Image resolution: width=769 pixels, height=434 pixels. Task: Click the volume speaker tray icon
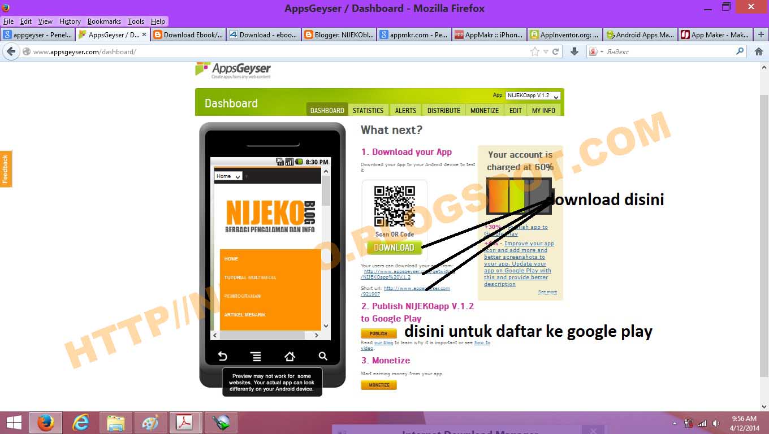pos(716,423)
